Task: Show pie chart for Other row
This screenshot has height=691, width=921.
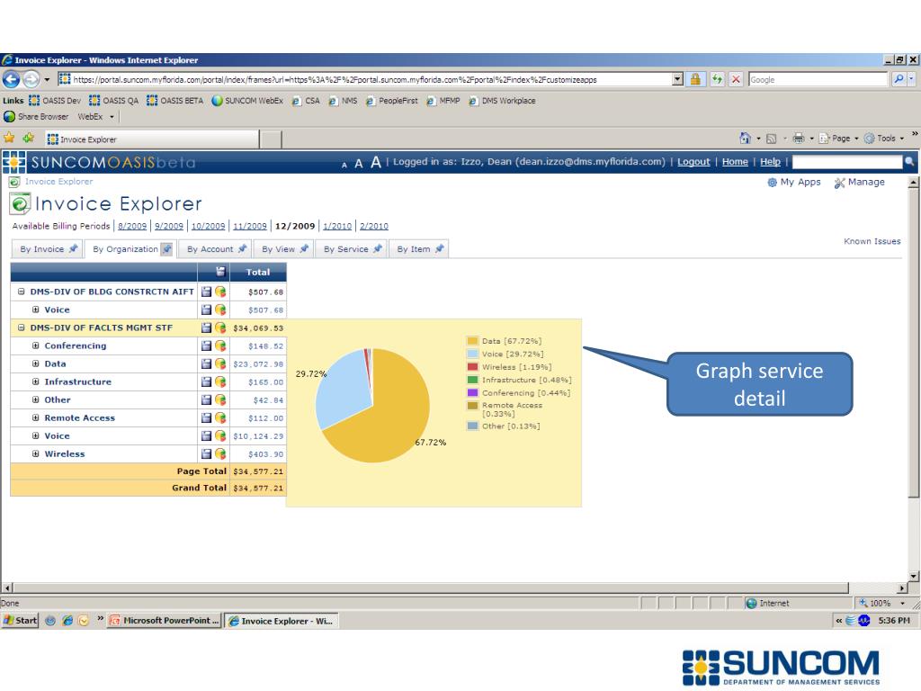Action: (x=220, y=399)
